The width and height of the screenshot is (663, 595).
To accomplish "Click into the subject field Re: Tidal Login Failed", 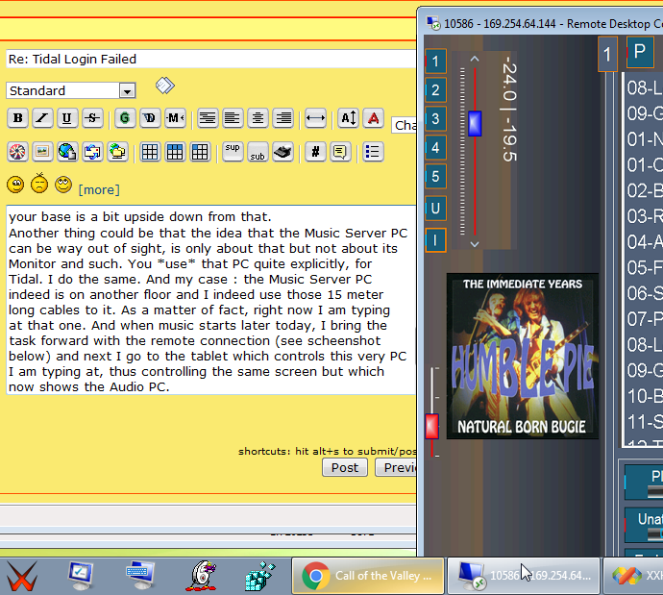I will click(211, 60).
